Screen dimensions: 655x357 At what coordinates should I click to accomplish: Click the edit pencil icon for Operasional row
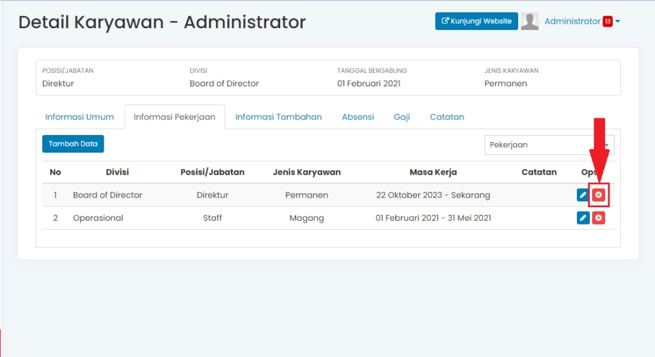coord(583,218)
